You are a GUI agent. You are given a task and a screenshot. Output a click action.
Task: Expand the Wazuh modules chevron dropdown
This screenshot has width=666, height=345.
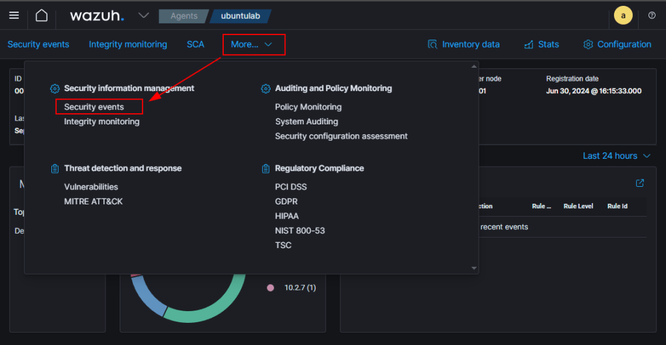click(144, 16)
